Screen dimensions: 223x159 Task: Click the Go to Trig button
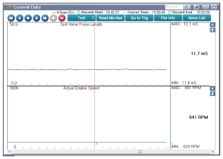click(x=139, y=18)
